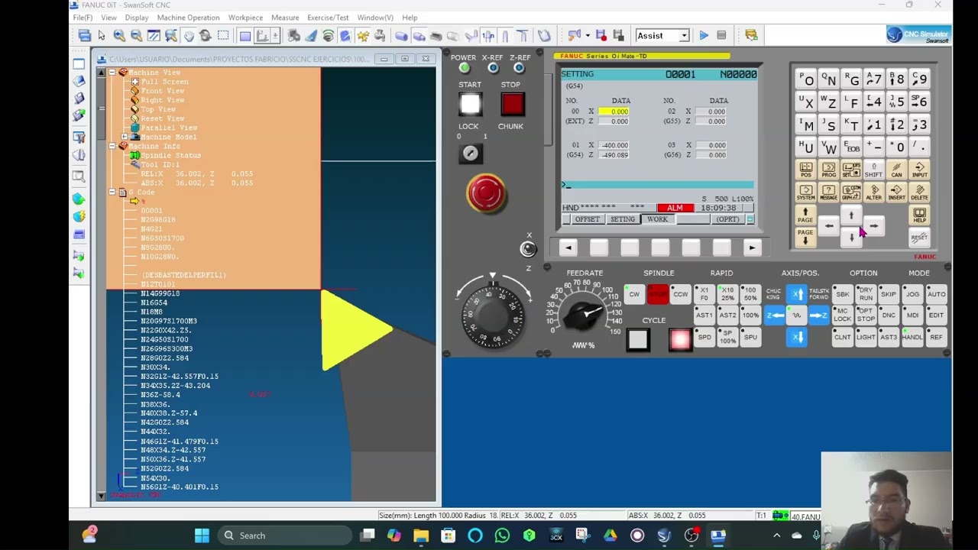
Task: Click the zoom in magnifier toolbar icon
Action: [119, 36]
